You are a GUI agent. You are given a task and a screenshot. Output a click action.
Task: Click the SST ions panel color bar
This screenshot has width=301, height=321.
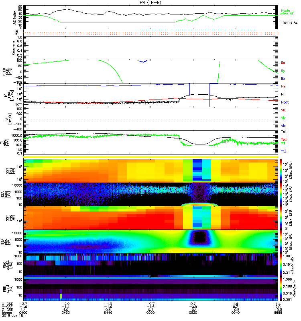tap(281, 171)
